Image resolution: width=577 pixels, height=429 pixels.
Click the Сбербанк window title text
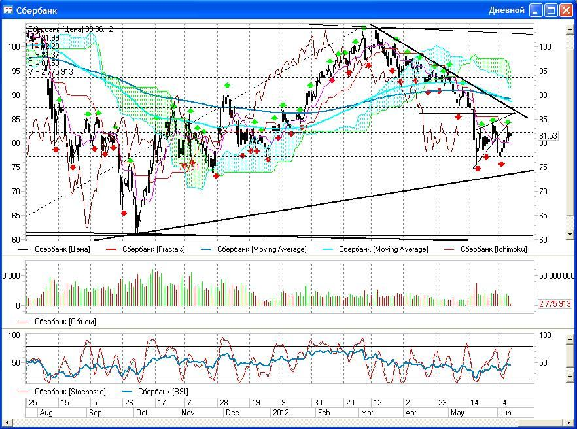coord(37,10)
